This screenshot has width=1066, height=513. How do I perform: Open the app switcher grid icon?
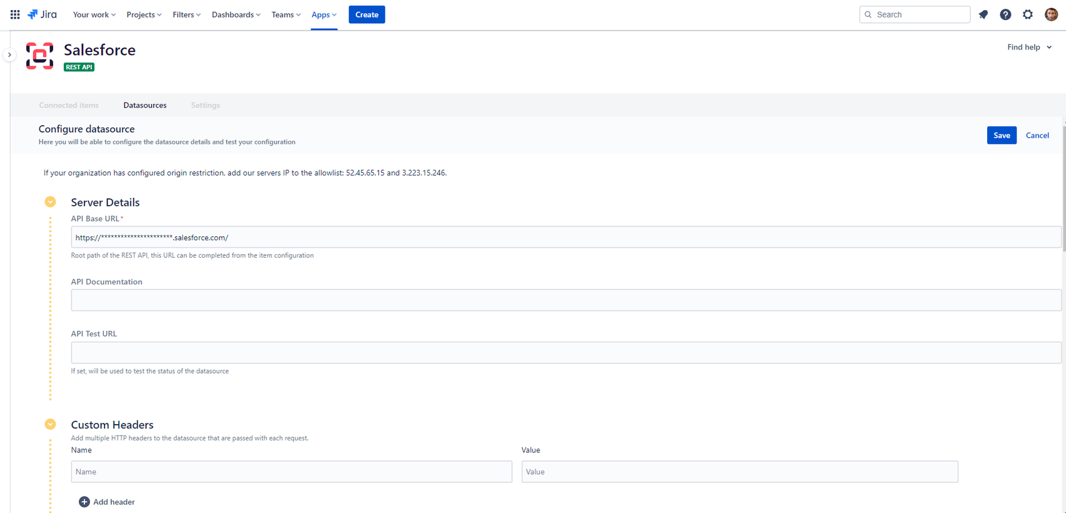(15, 14)
